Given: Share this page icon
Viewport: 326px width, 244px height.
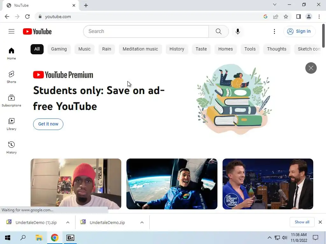Looking at the screenshot, I should pyautogui.click(x=276, y=17).
